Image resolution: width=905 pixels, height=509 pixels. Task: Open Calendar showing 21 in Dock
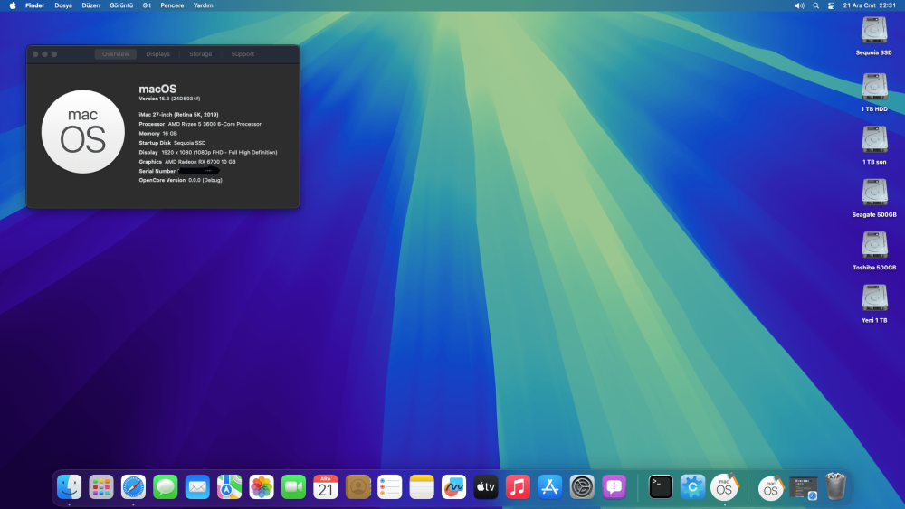[x=326, y=487]
